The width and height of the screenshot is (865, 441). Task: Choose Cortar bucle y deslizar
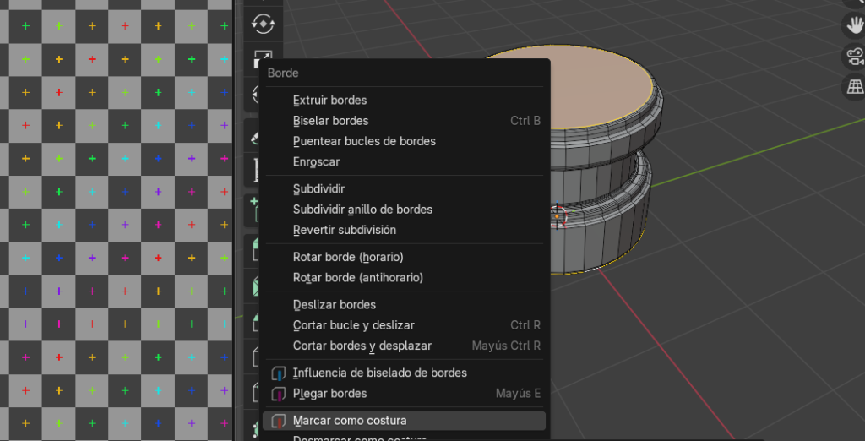pos(405,325)
